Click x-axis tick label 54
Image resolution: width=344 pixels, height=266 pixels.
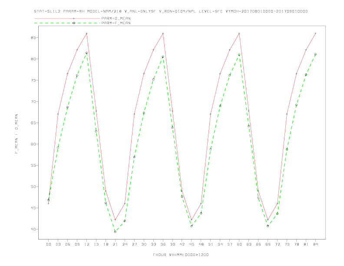click(220, 244)
